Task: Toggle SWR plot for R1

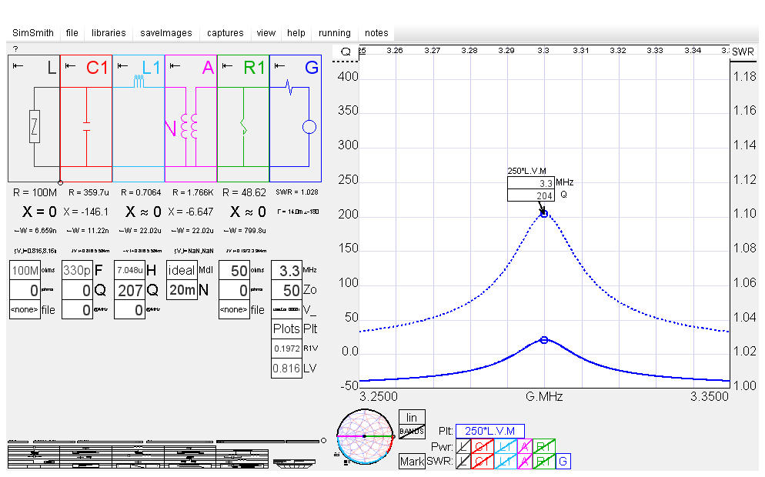Action: (544, 462)
